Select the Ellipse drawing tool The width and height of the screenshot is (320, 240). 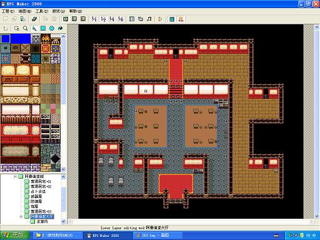52,28
